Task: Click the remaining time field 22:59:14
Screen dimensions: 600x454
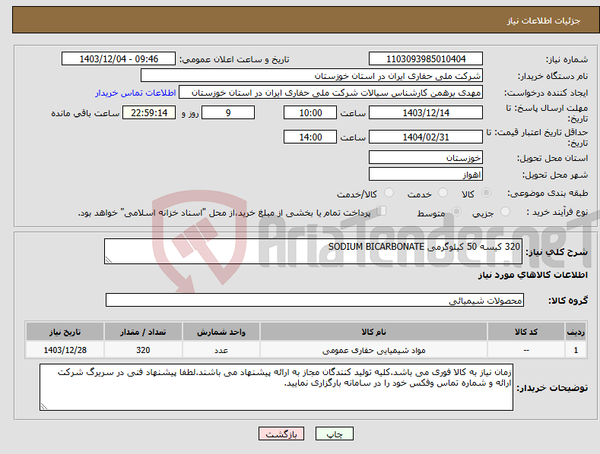Action: coord(149,112)
